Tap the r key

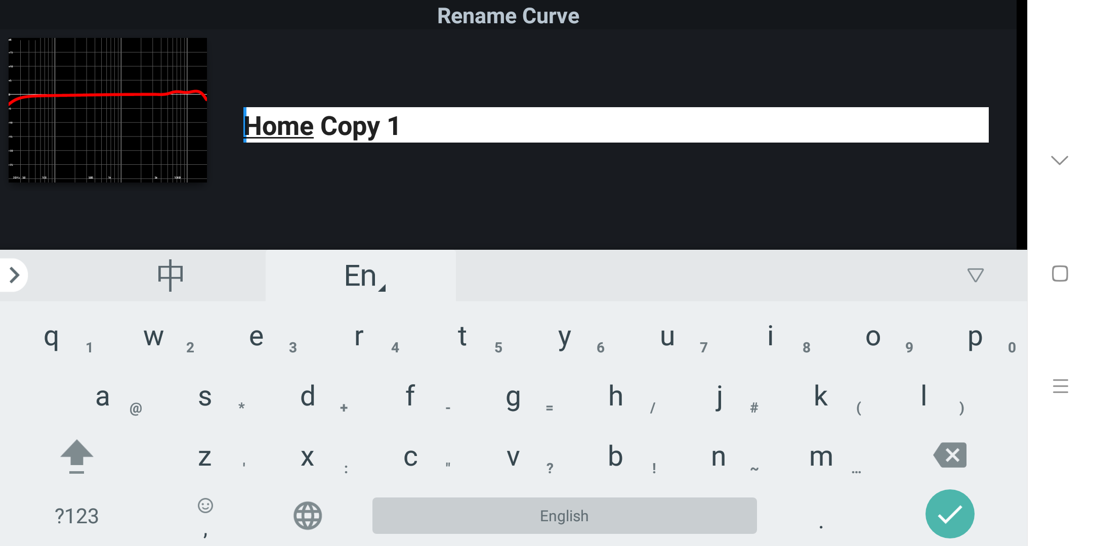tap(359, 337)
